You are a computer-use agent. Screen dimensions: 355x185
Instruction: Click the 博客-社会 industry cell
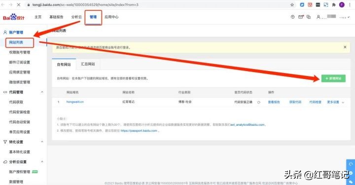[x=185, y=102]
